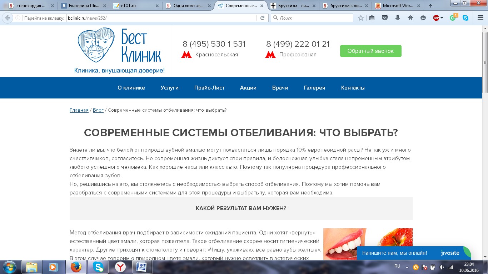Open Yandex Browser from taskbar

tap(120, 267)
